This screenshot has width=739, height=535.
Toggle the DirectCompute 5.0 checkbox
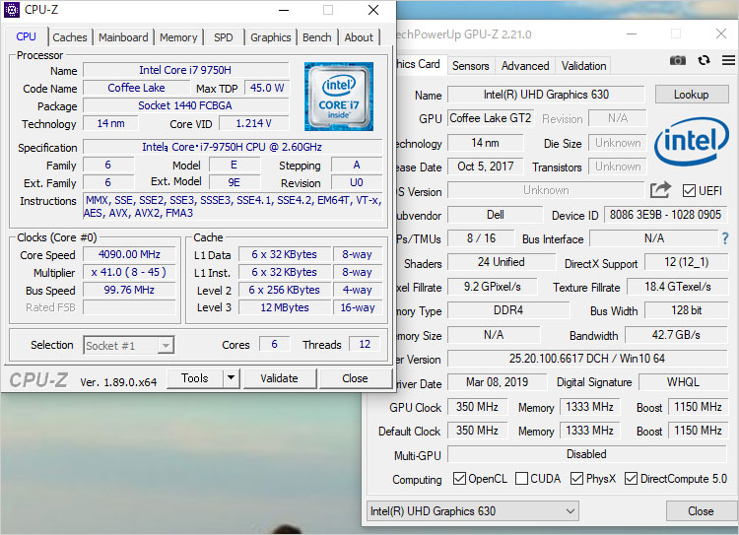(x=631, y=479)
